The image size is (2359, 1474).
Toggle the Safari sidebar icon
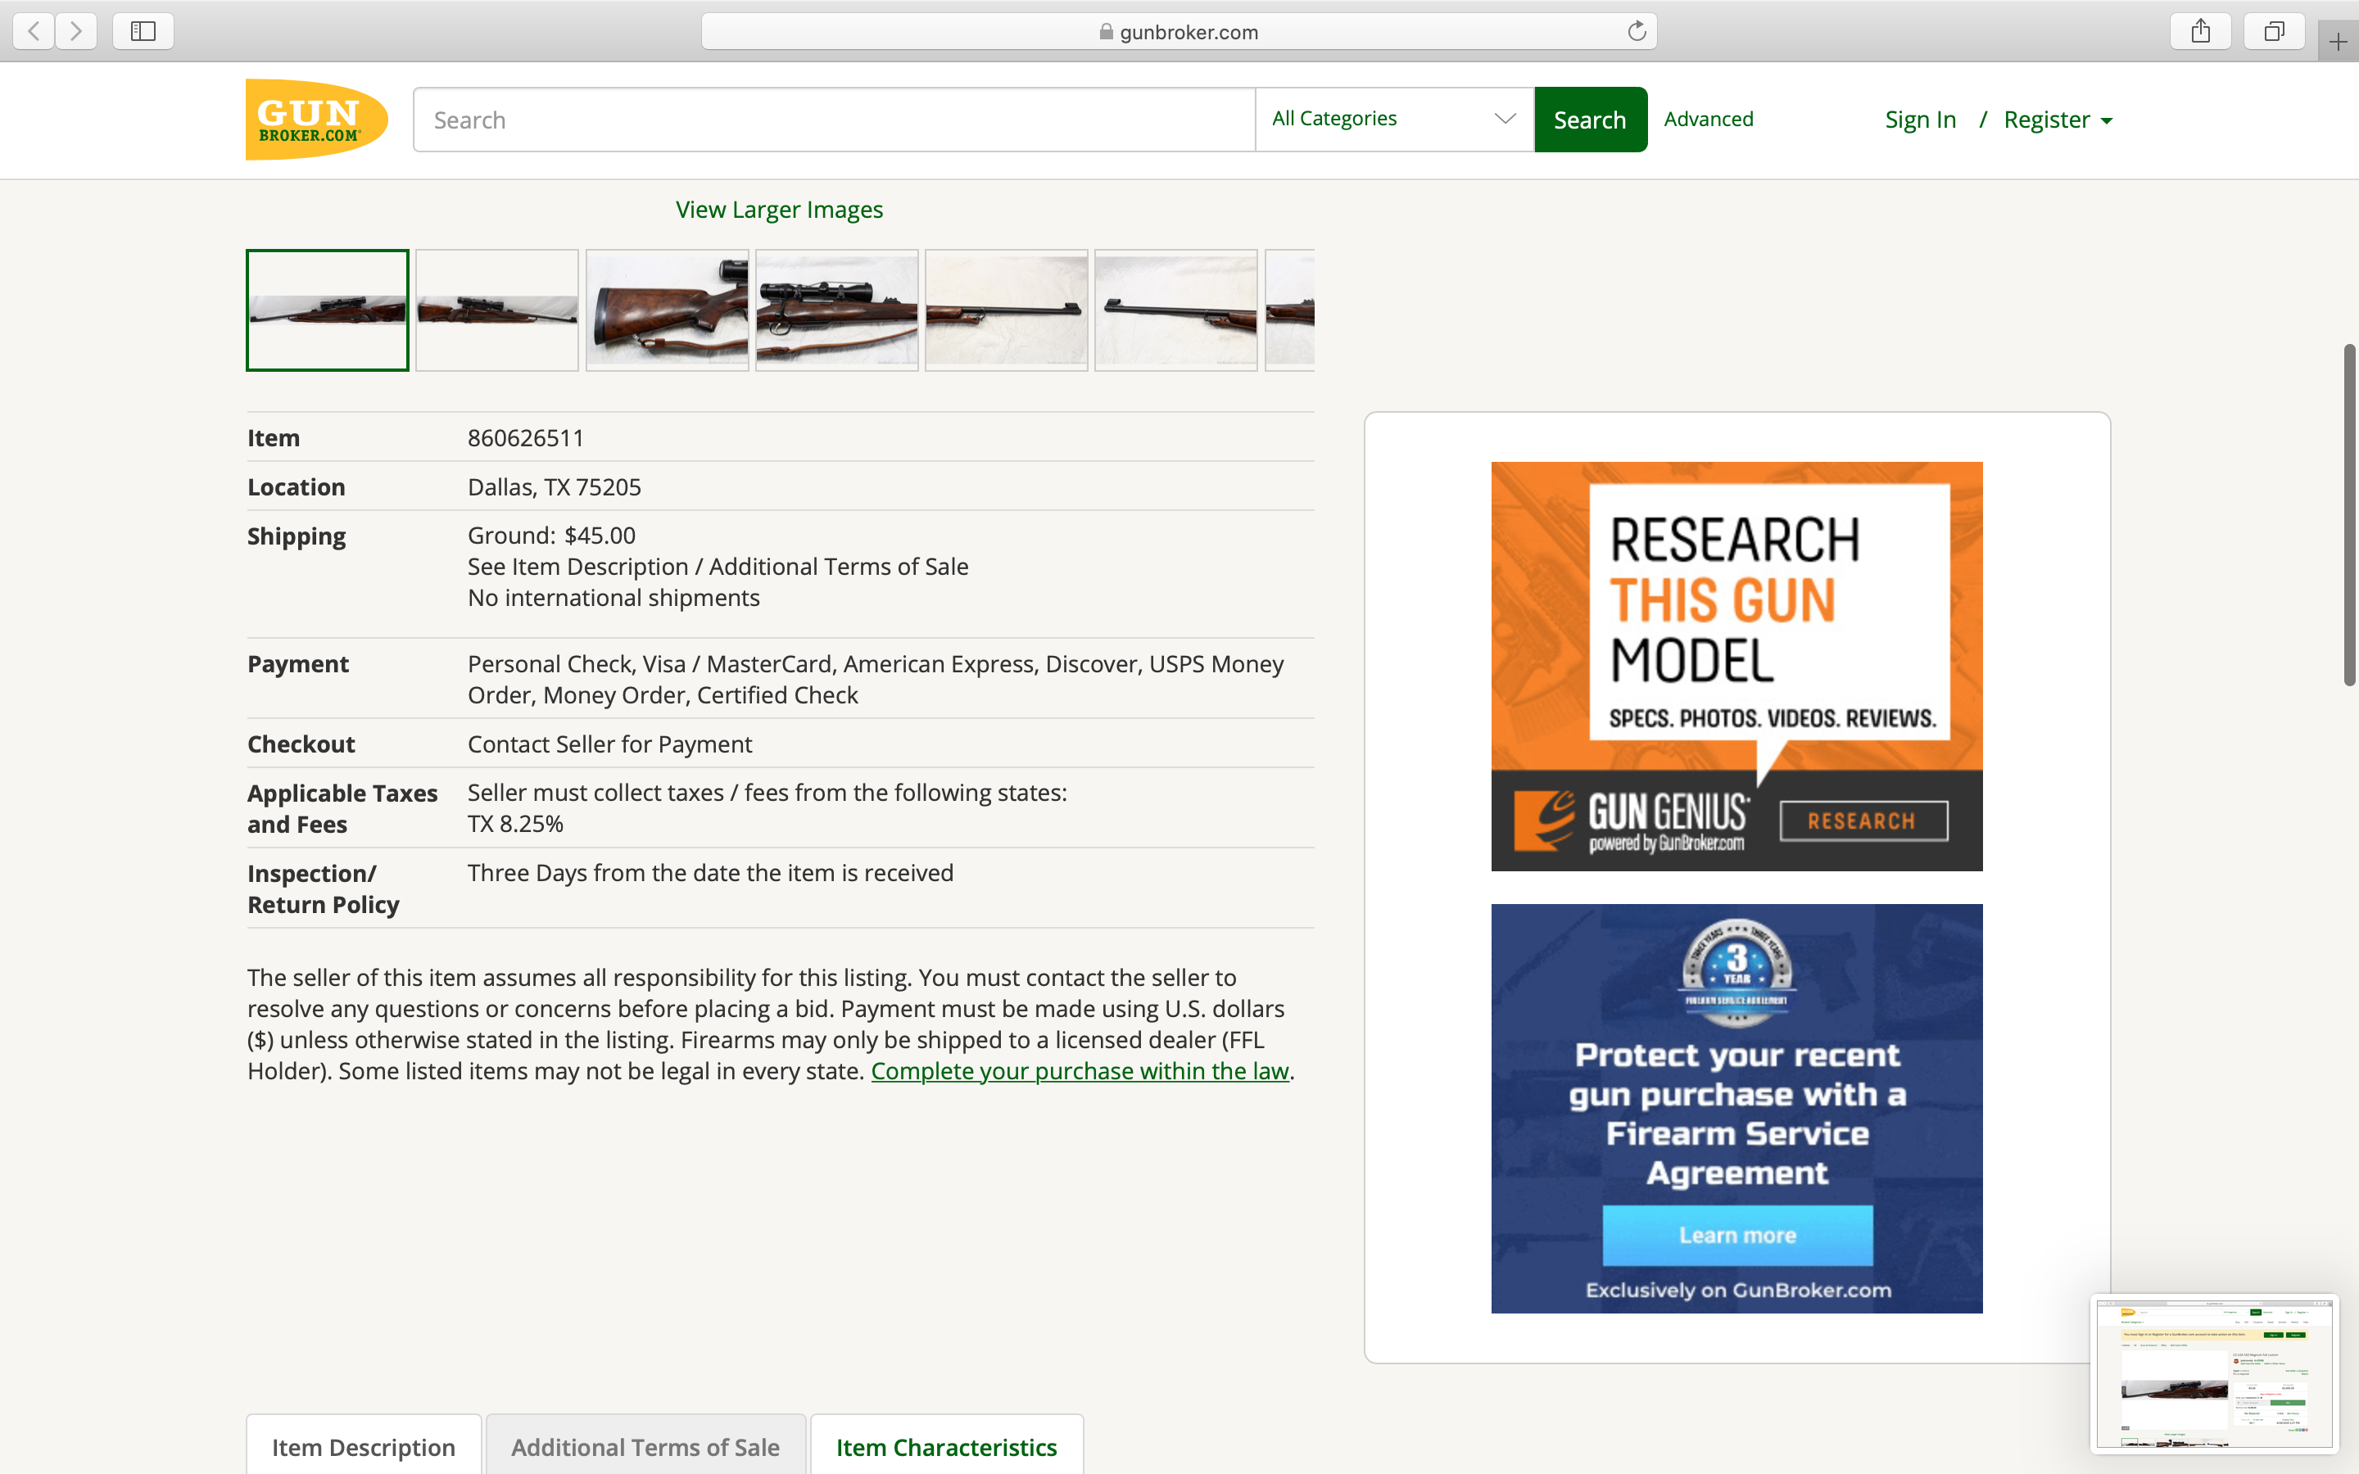tap(143, 31)
